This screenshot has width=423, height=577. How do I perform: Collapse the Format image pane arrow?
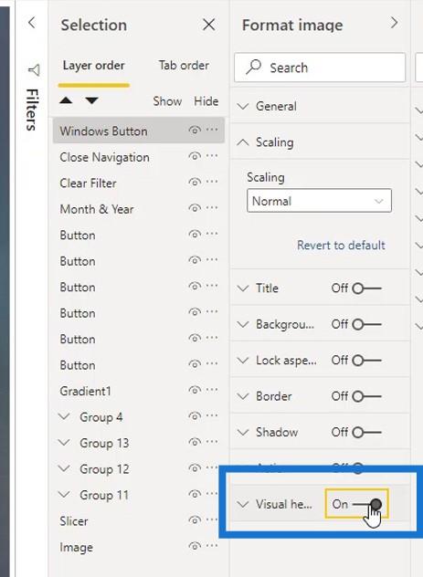pyautogui.click(x=395, y=23)
